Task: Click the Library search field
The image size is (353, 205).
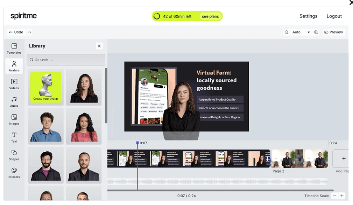Action: tap(66, 60)
